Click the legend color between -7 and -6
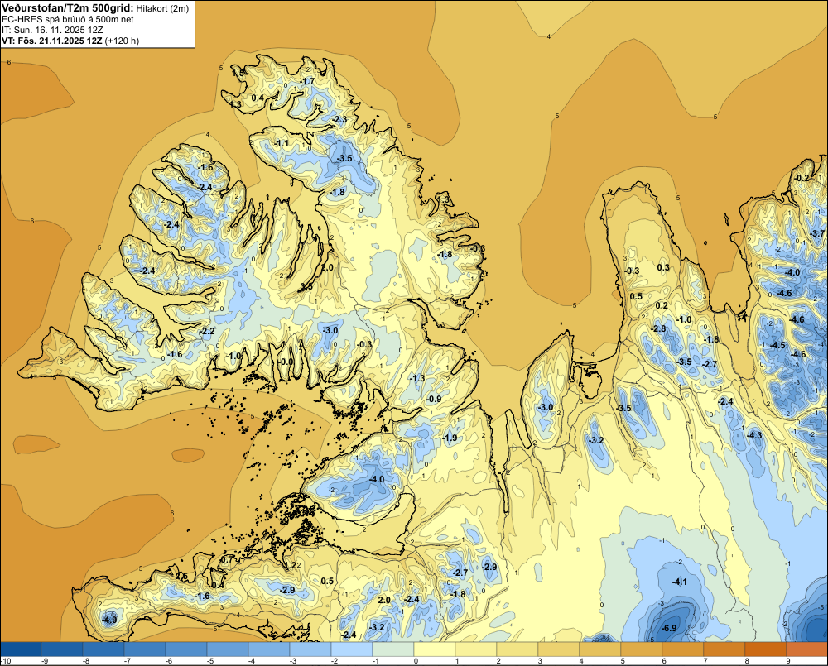The image size is (828, 666). (145, 649)
